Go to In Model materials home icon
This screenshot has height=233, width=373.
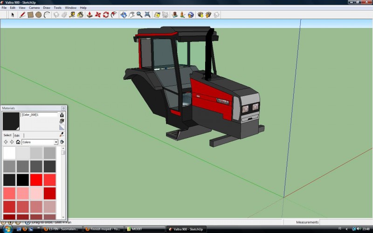[x=18, y=142]
